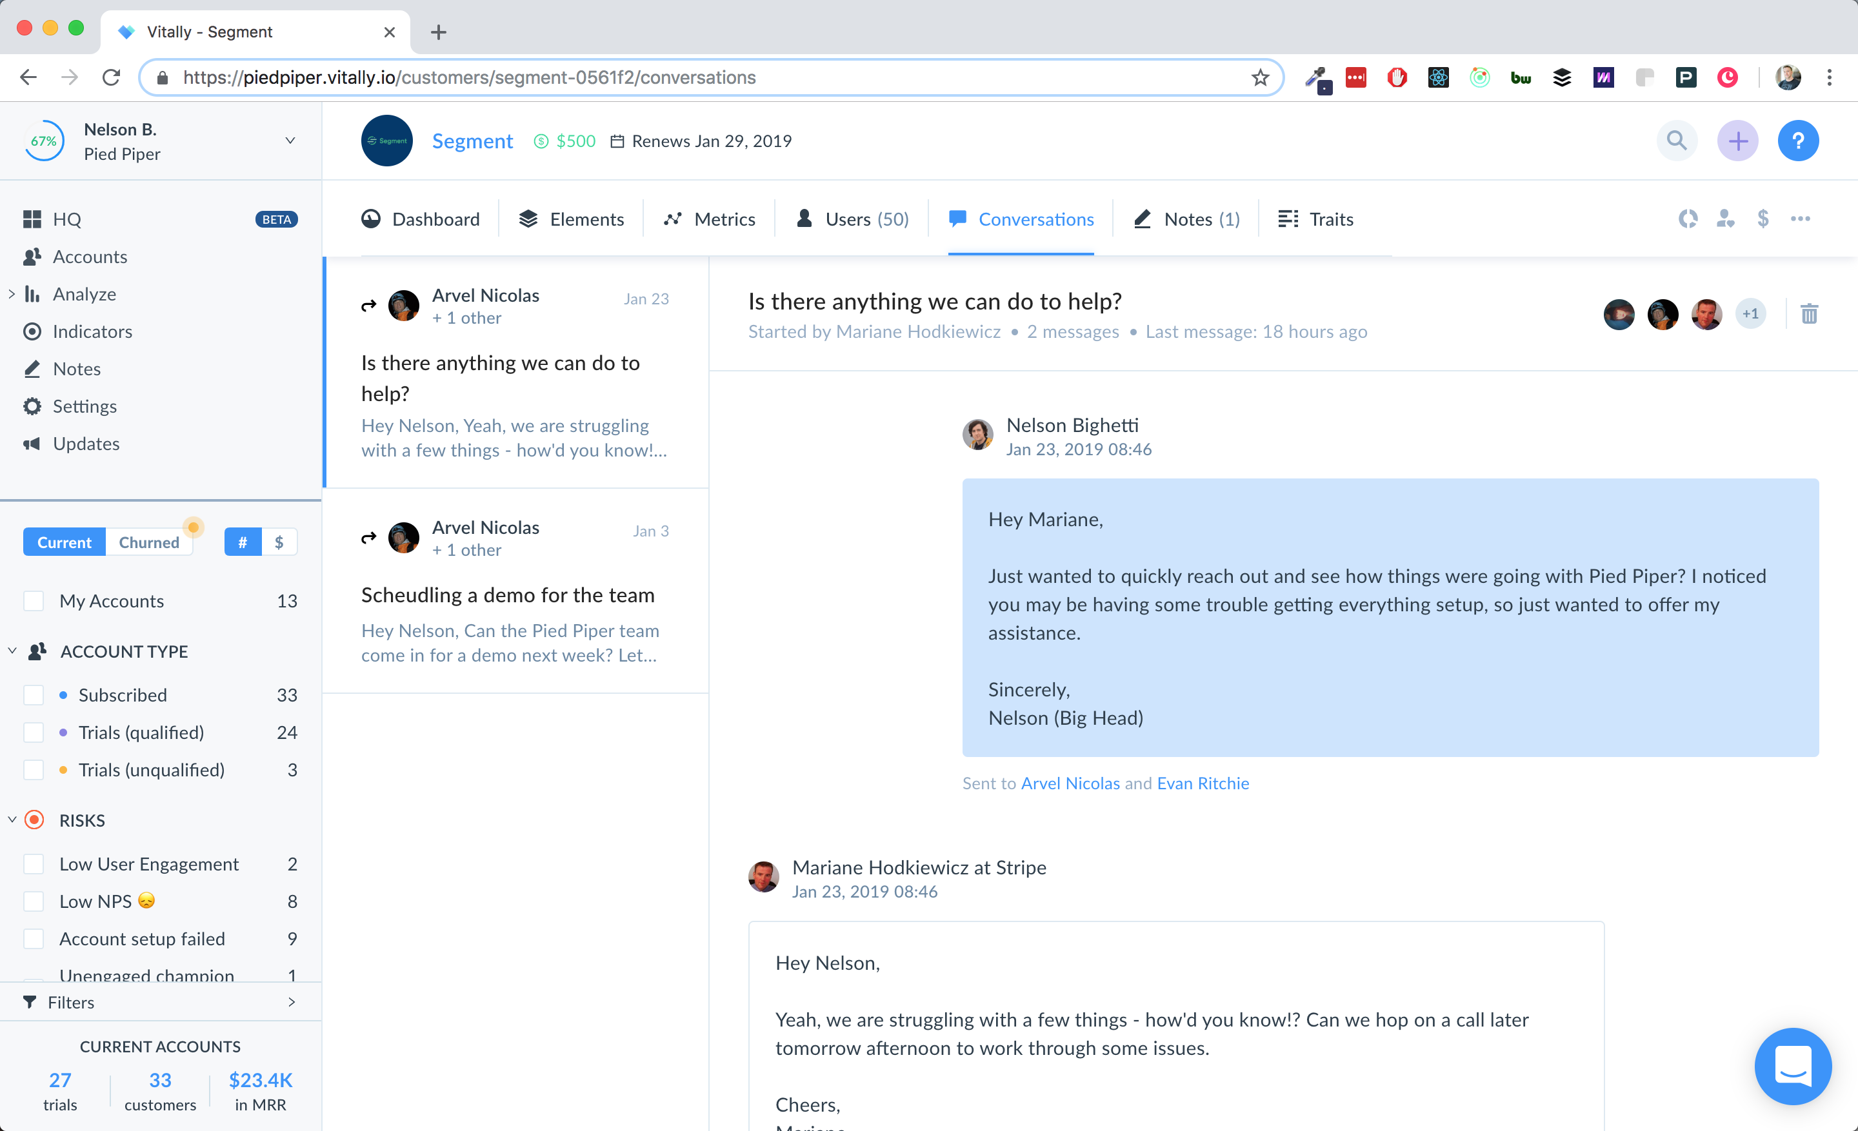The image size is (1858, 1131).
Task: Click the 33 customers stat
Action: pos(160,1090)
